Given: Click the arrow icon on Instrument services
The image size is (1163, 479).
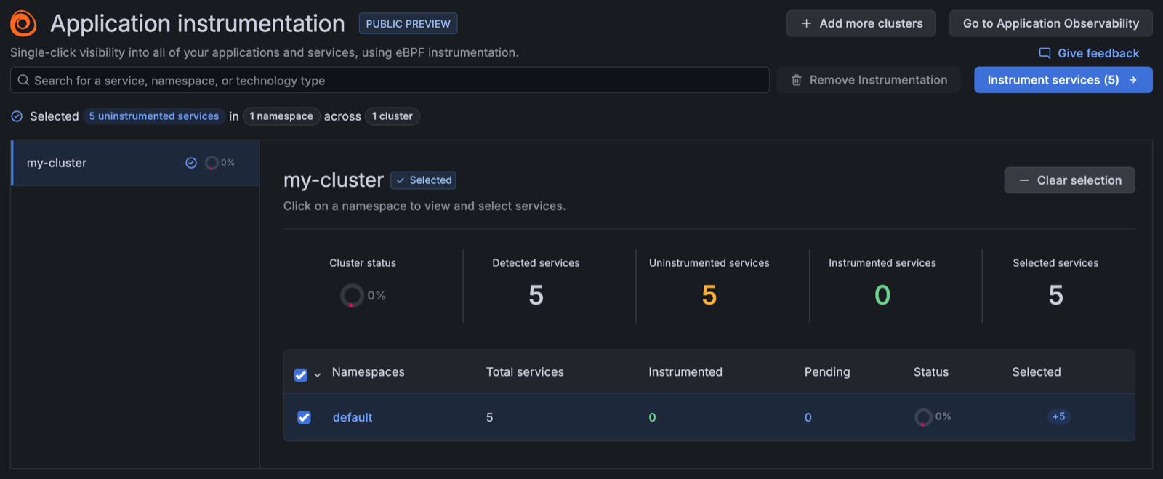Looking at the screenshot, I should coord(1133,80).
